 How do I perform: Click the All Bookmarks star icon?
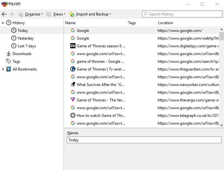(9, 69)
